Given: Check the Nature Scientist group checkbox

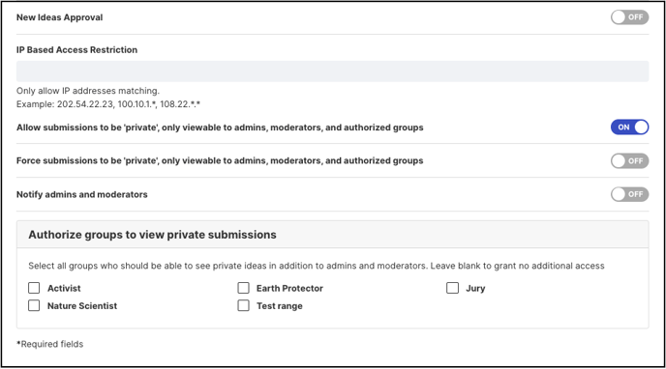Looking at the screenshot, I should pyautogui.click(x=34, y=305).
